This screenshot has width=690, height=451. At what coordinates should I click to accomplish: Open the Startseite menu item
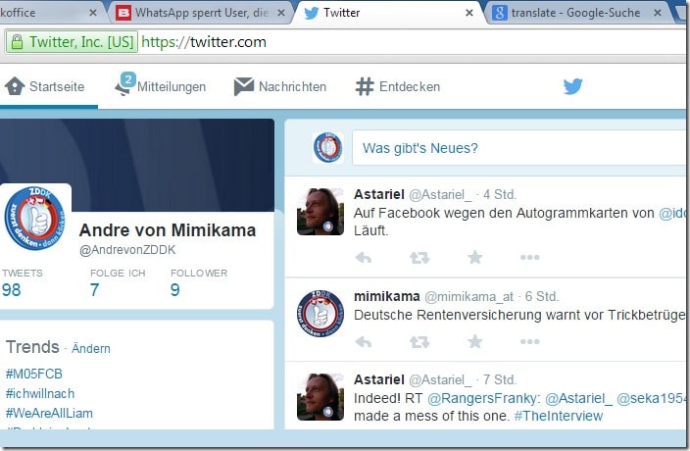57,86
